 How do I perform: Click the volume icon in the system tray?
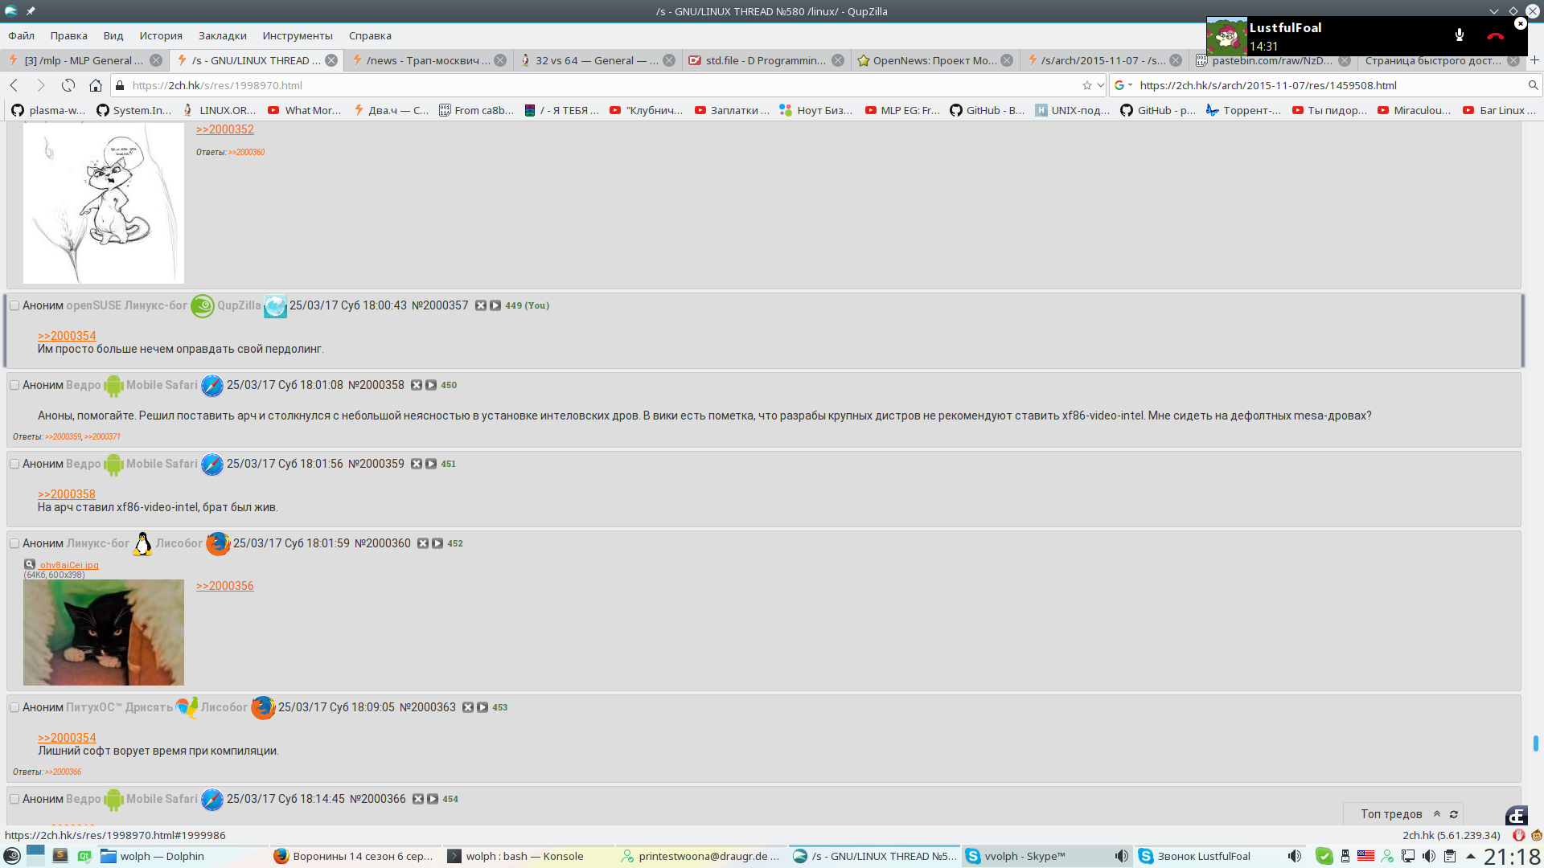point(1429,856)
